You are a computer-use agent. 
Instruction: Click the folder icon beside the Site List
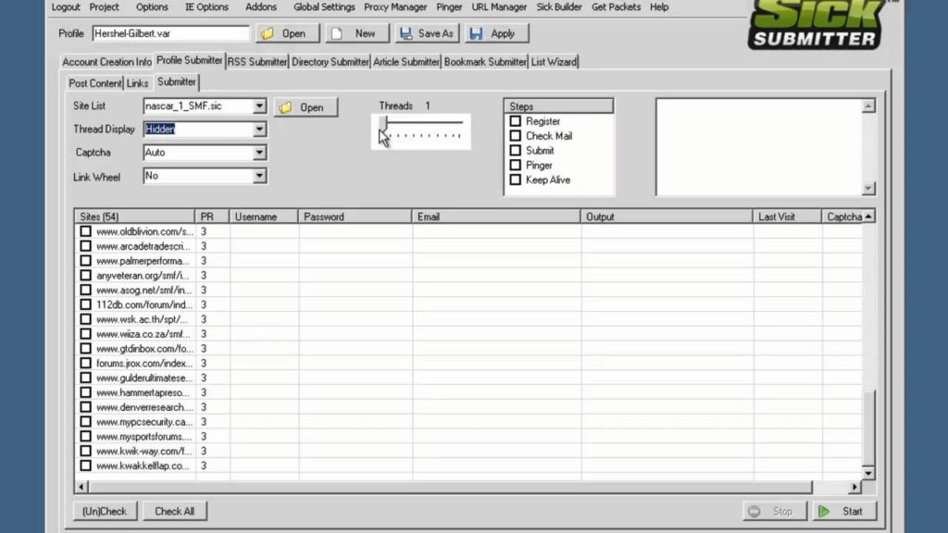pyautogui.click(x=285, y=107)
